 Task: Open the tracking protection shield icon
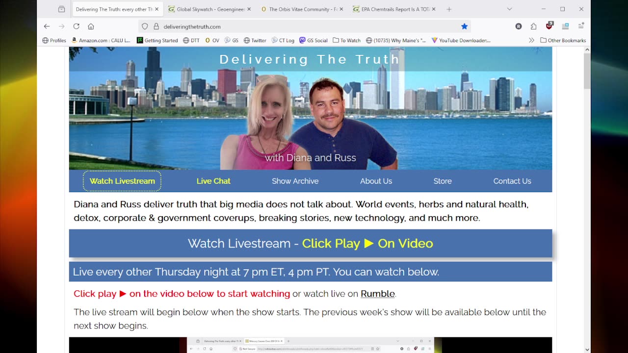point(145,26)
